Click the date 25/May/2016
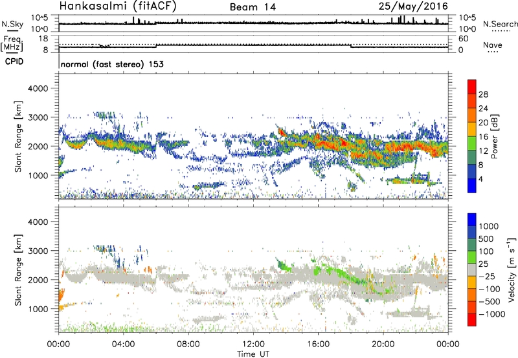Screen dimensions: 518x358 click(413, 6)
